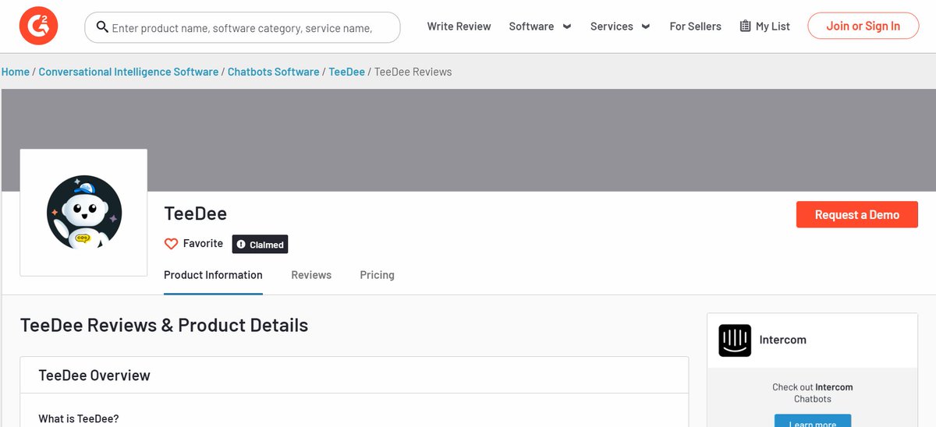Open Conversational Intelligence Software breadcrumb
The height and width of the screenshot is (427, 936).
click(129, 72)
